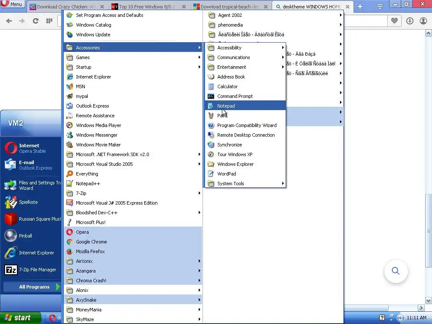Viewport: 432px width, 324px height.
Task: Open Command Prompt entry
Action: point(245,96)
